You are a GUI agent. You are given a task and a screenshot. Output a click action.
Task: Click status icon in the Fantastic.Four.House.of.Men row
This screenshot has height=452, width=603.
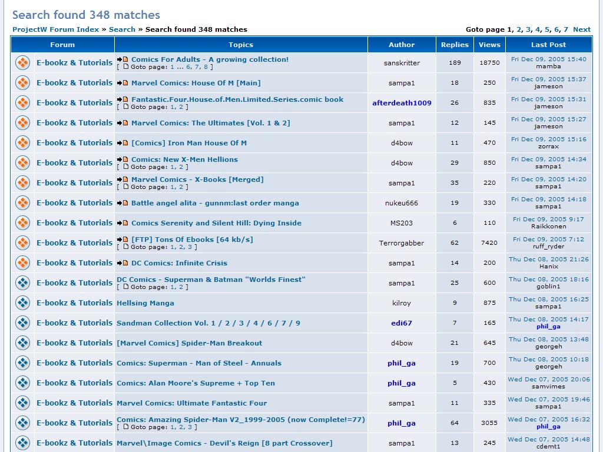23,102
